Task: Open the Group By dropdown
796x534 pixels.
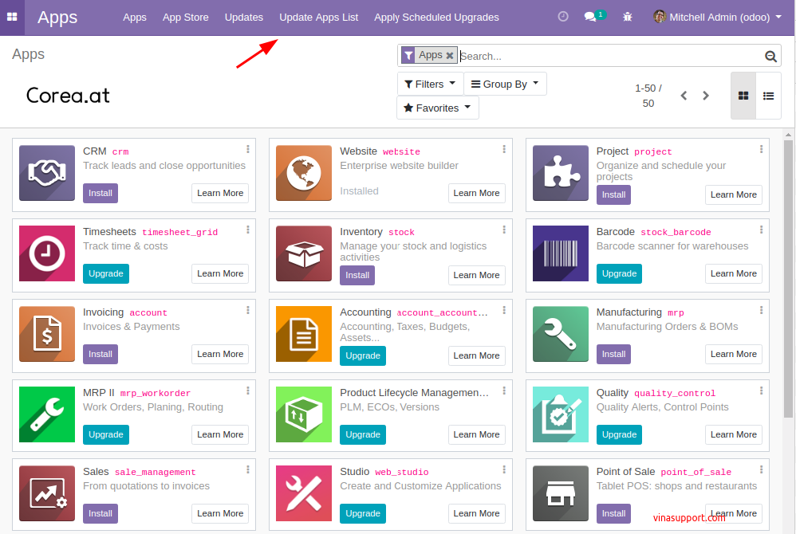Action: coord(505,84)
